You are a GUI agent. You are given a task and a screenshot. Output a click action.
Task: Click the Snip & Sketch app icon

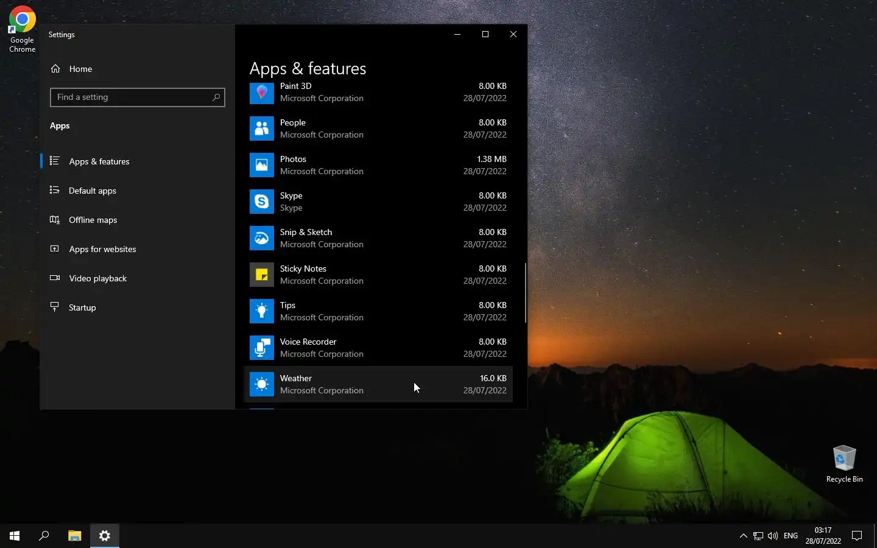pos(262,238)
